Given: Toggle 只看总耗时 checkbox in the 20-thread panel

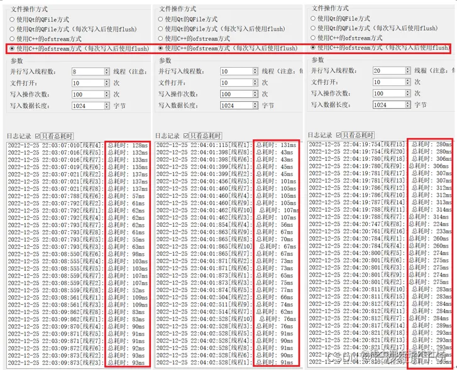Looking at the screenshot, I should (338, 135).
